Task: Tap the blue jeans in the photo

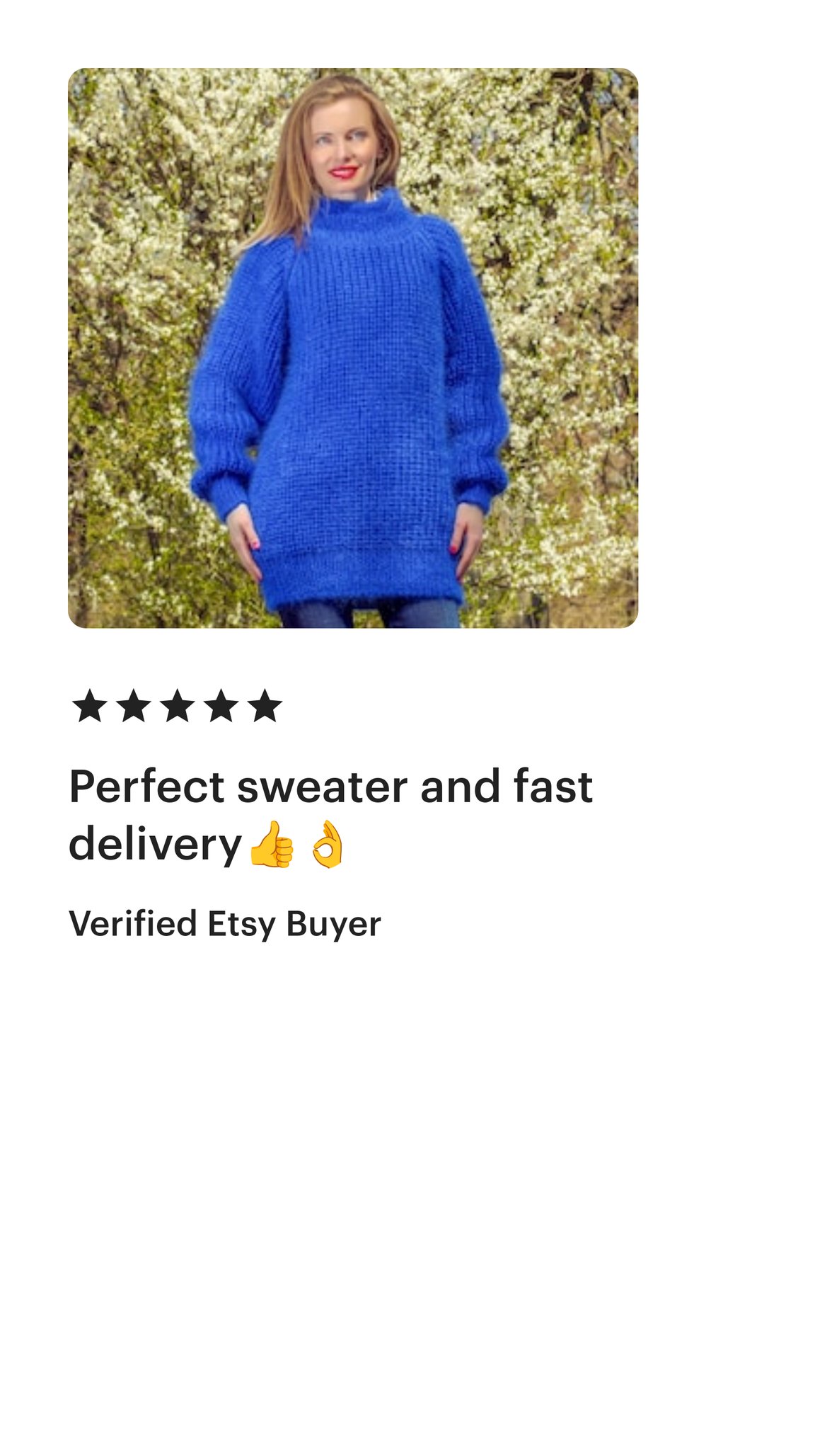Action: coord(370,614)
